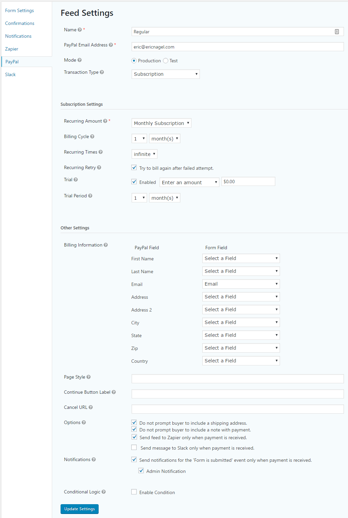Disable the Trial Enabled checkbox

pyautogui.click(x=134, y=182)
